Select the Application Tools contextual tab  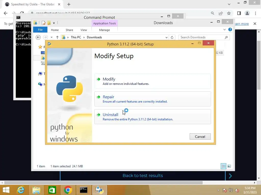coord(105,23)
